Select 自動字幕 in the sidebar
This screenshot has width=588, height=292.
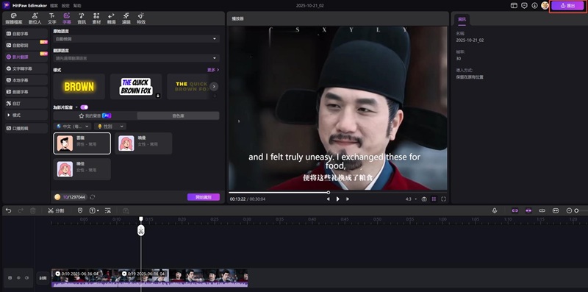pyautogui.click(x=26, y=34)
